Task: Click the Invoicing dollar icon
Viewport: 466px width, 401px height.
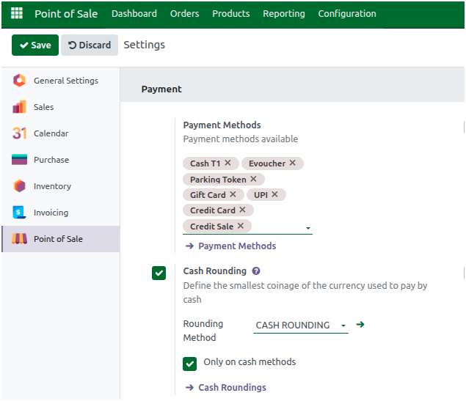Action: (19, 213)
